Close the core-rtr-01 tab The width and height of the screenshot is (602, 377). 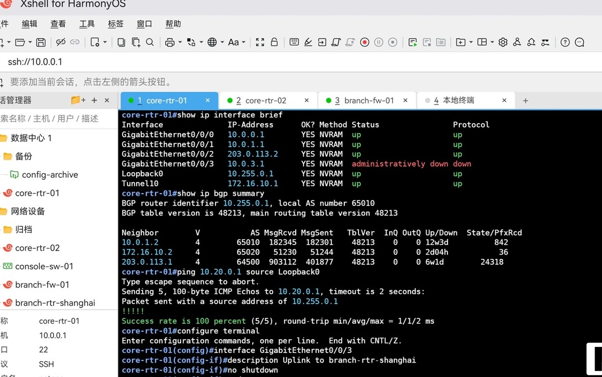(x=208, y=100)
